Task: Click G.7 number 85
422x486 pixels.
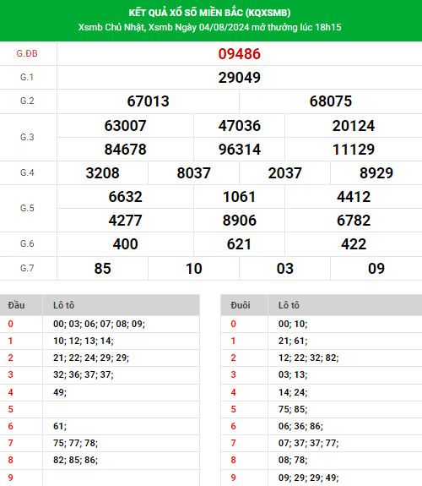Action: (102, 269)
